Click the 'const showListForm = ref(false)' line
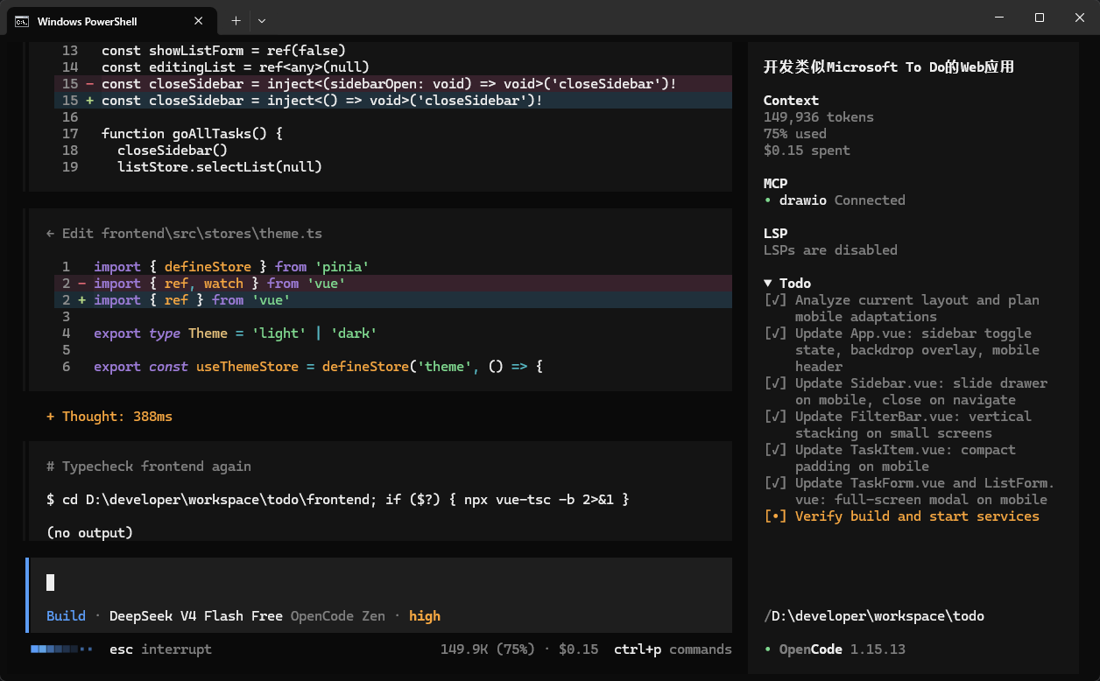The height and width of the screenshot is (681, 1100). pos(223,51)
